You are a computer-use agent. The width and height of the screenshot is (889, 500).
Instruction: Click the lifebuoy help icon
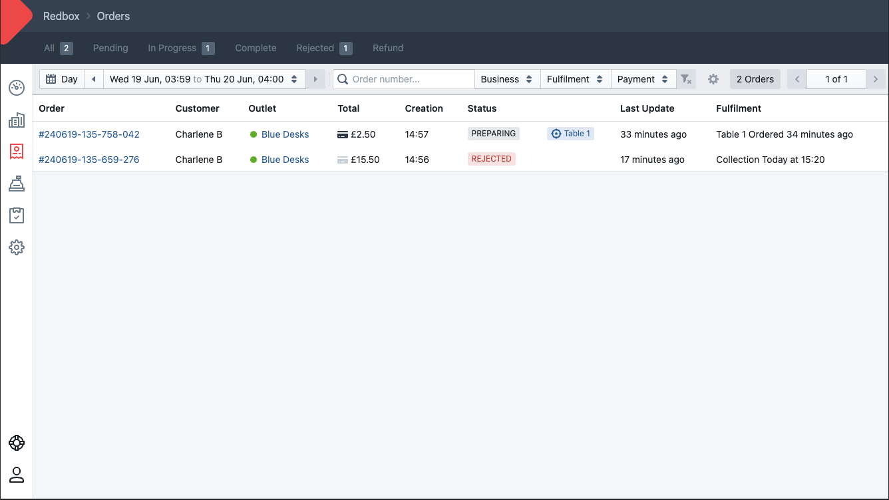[x=17, y=443]
